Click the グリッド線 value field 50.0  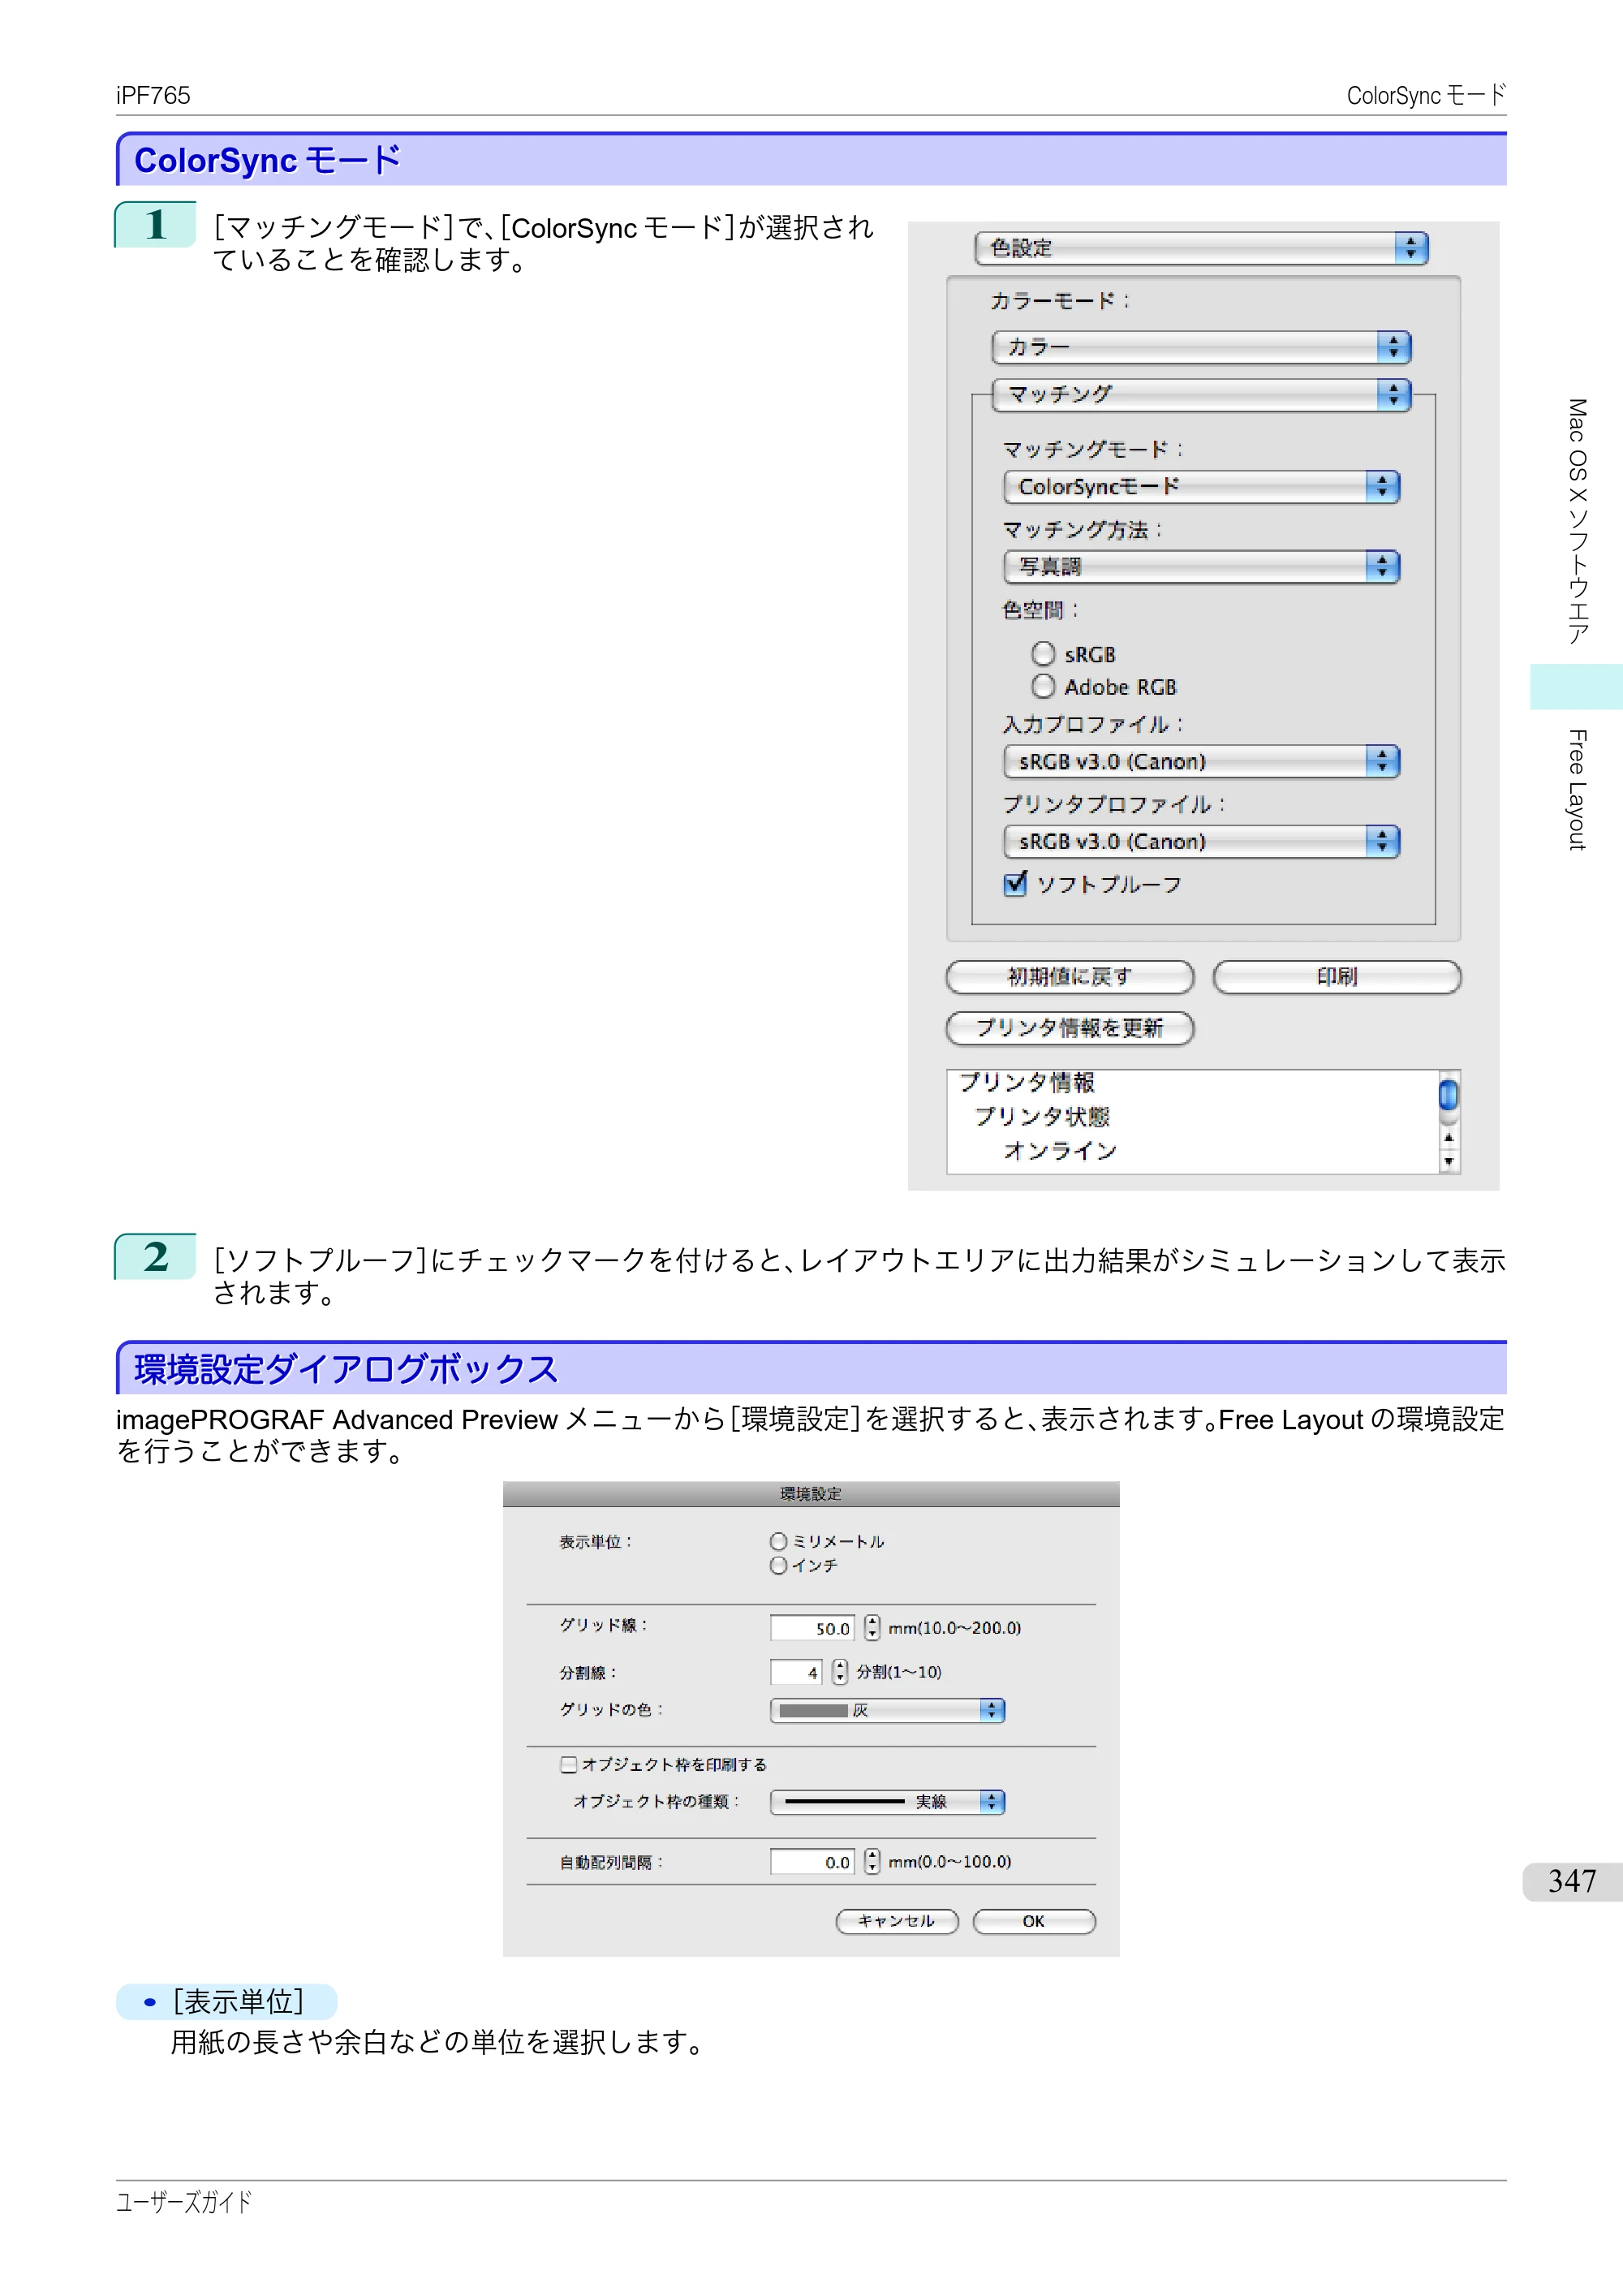[812, 1628]
